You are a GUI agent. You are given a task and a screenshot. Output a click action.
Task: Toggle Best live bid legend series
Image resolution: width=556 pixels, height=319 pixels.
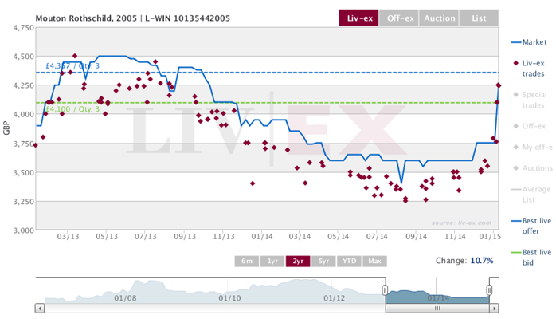coord(531,258)
